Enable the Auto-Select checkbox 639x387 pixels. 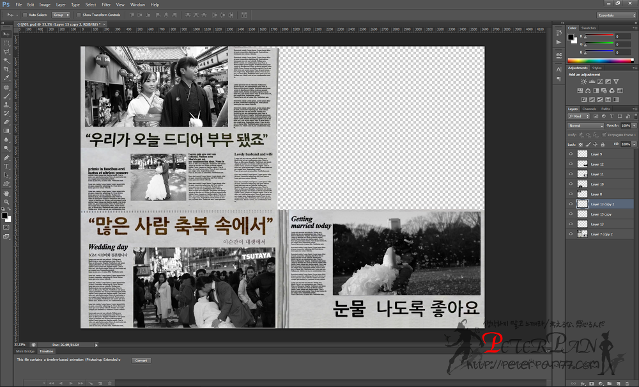tap(24, 15)
